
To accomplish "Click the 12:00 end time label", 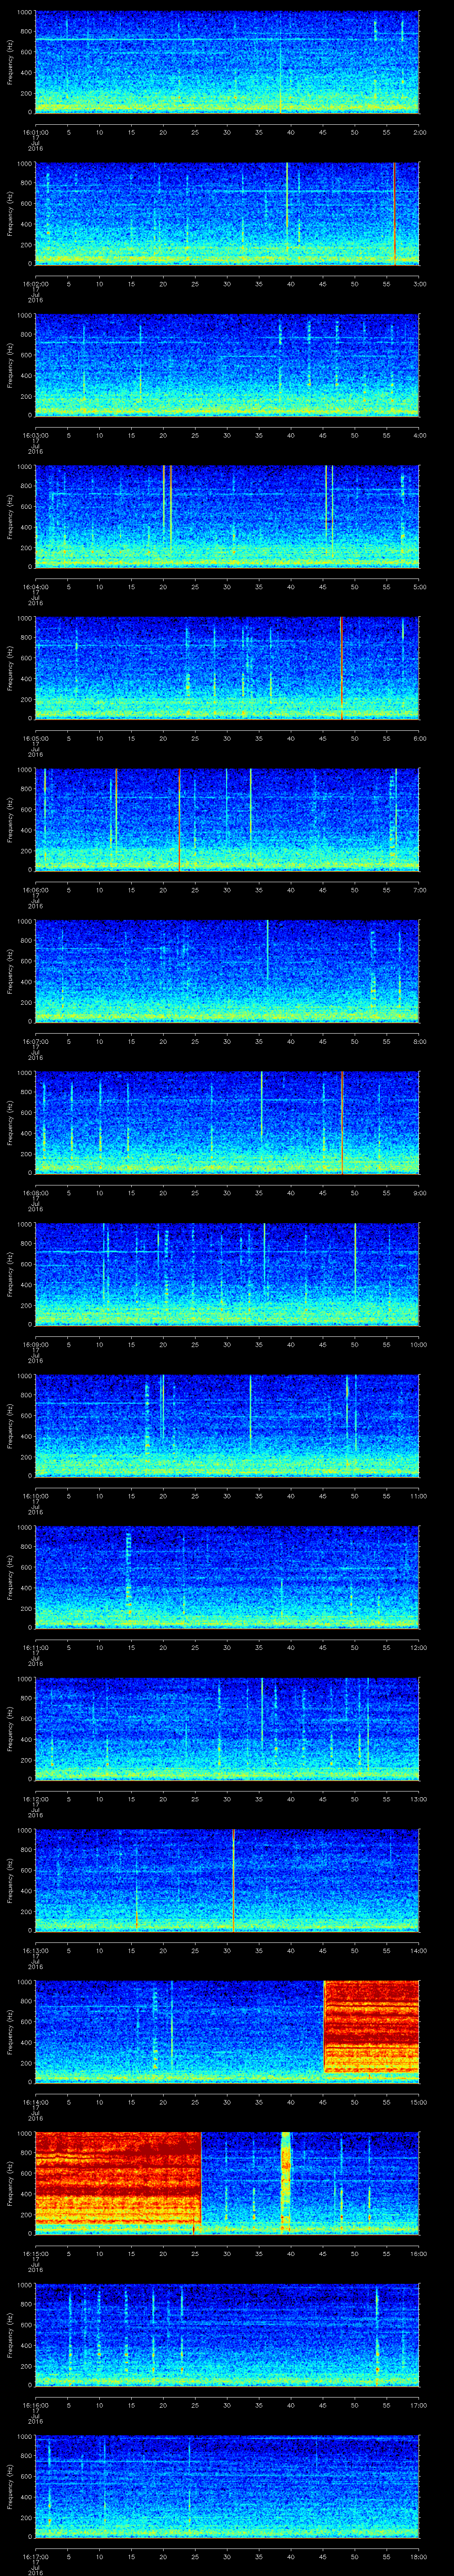I will pyautogui.click(x=418, y=1647).
